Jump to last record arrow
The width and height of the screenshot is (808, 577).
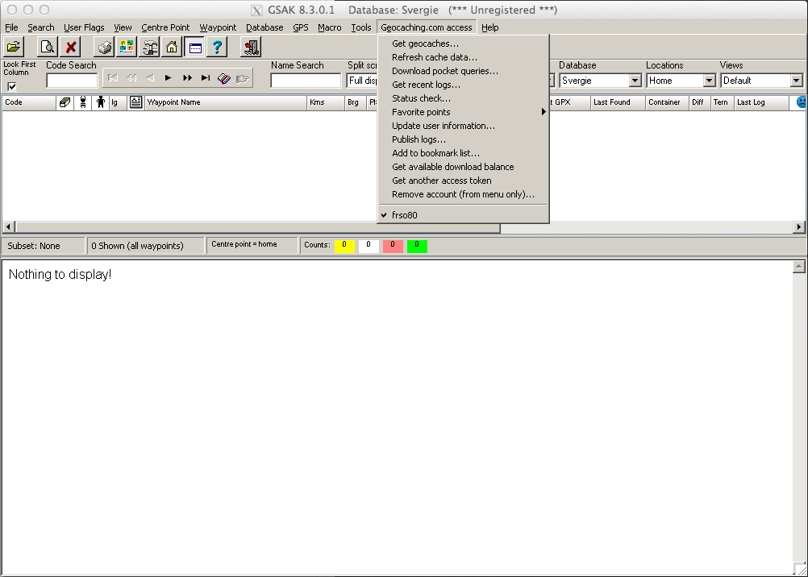pyautogui.click(x=205, y=78)
